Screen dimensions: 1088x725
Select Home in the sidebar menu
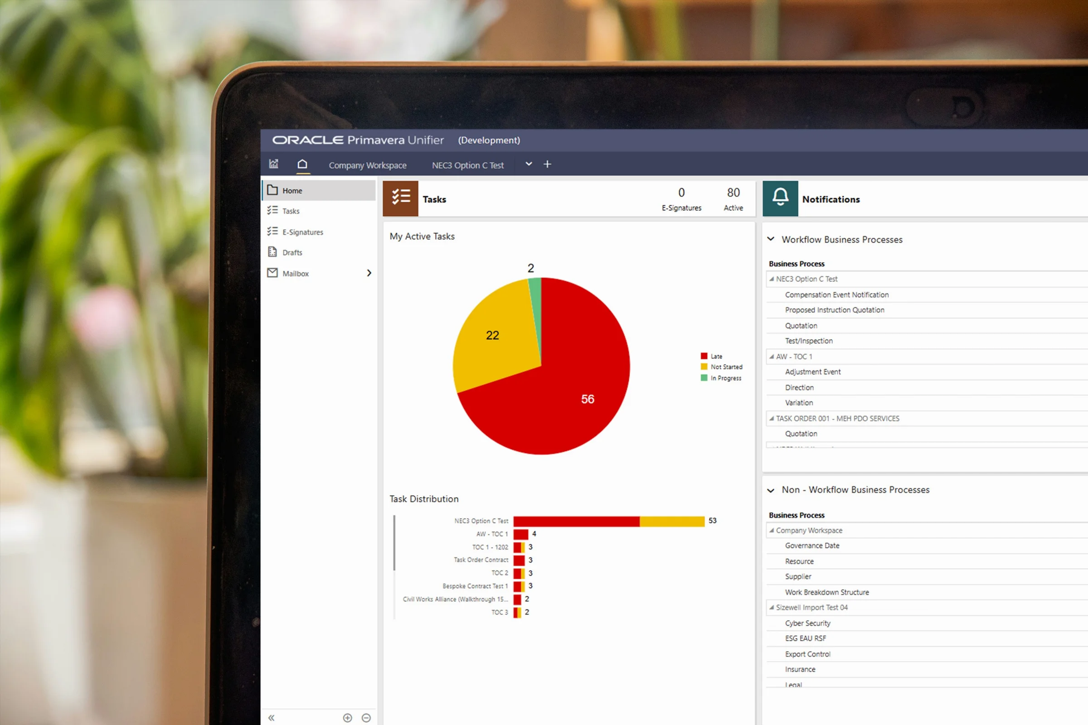pyautogui.click(x=319, y=190)
